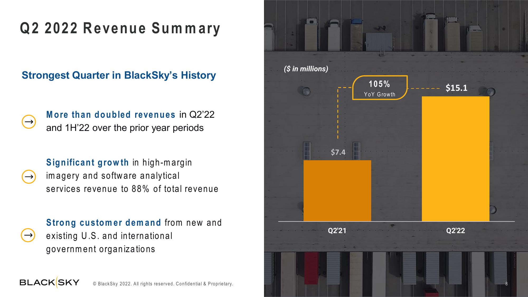
Task: Click the 'and 1H'22 over the prior year periods' line
Action: [125, 128]
